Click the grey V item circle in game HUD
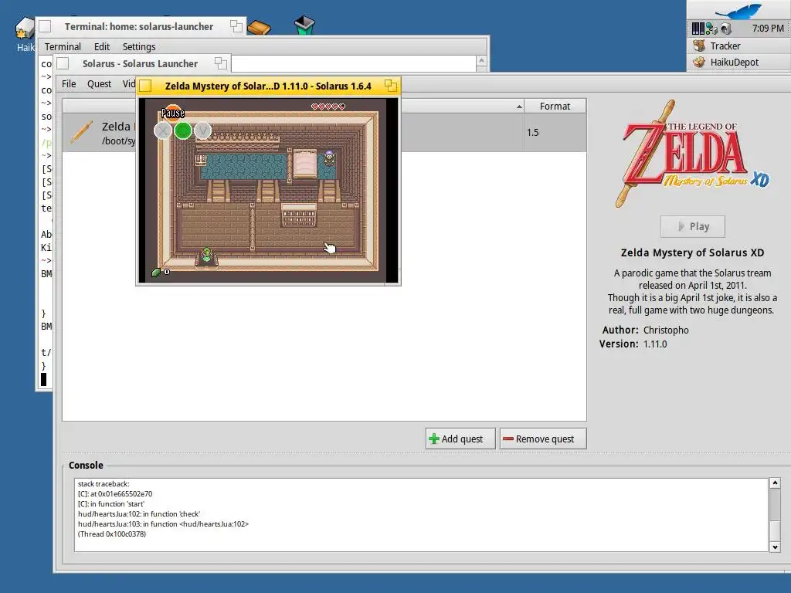Screen dimensions: 791x593 203,130
